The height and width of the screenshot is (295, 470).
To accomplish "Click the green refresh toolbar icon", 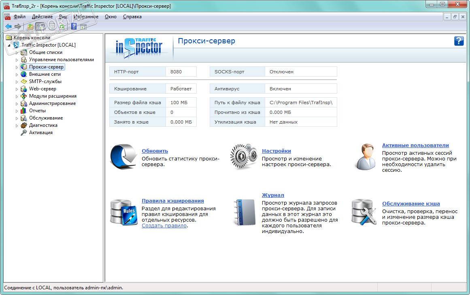I will (62, 26).
